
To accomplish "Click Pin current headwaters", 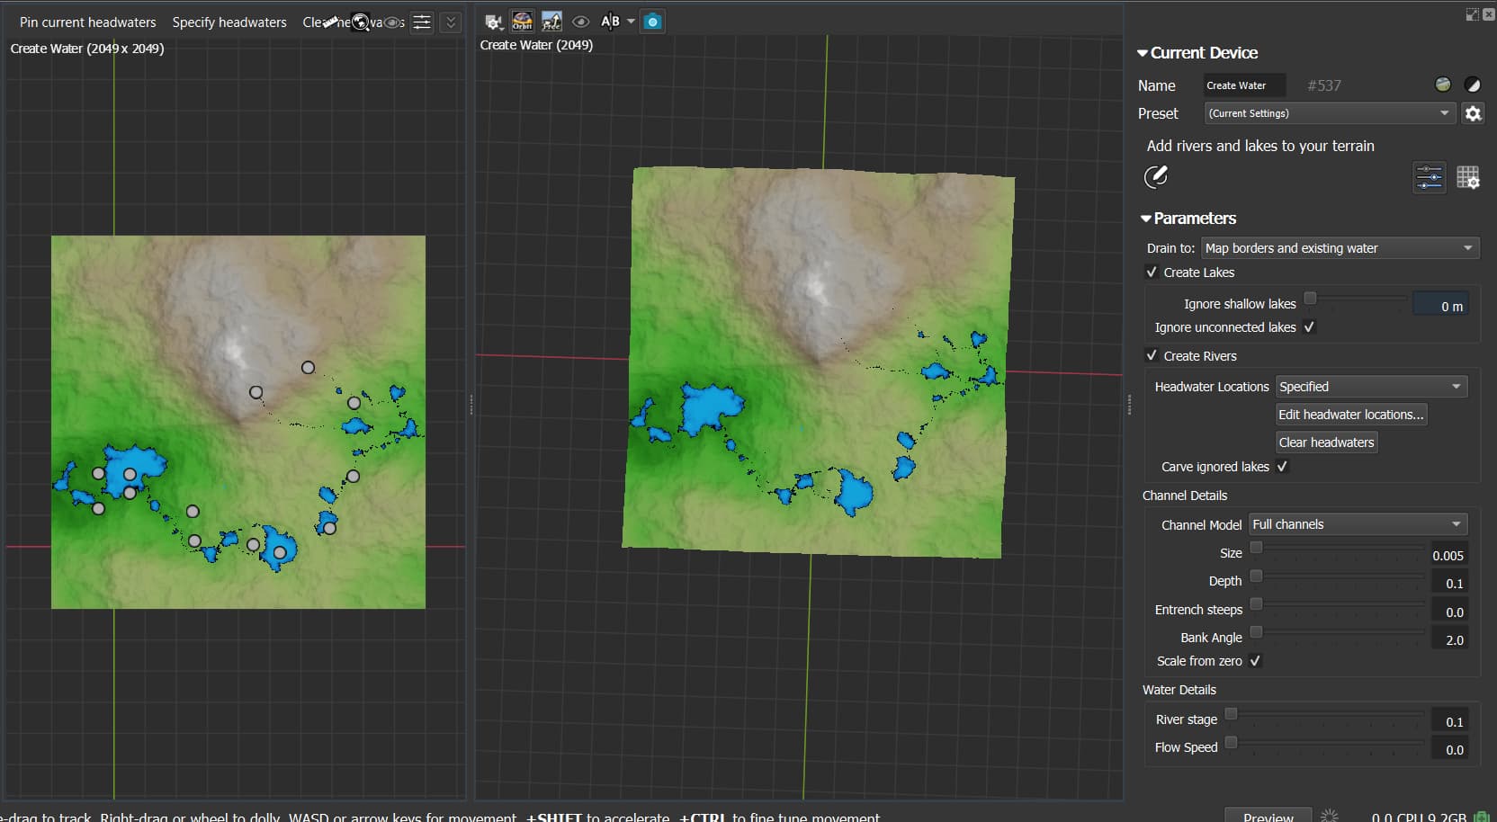I will point(88,22).
